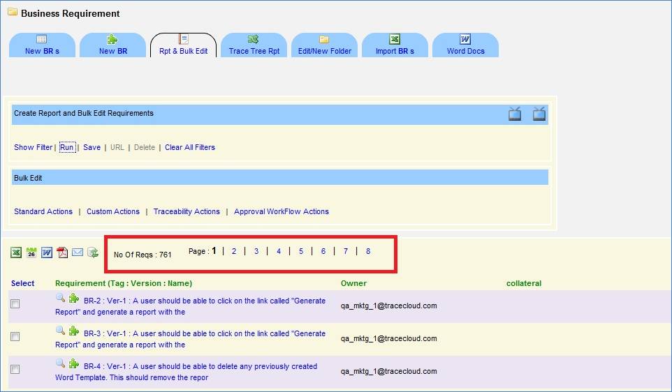This screenshot has width=672, height=392.
Task: Go to page 5 of results
Action: tap(301, 251)
